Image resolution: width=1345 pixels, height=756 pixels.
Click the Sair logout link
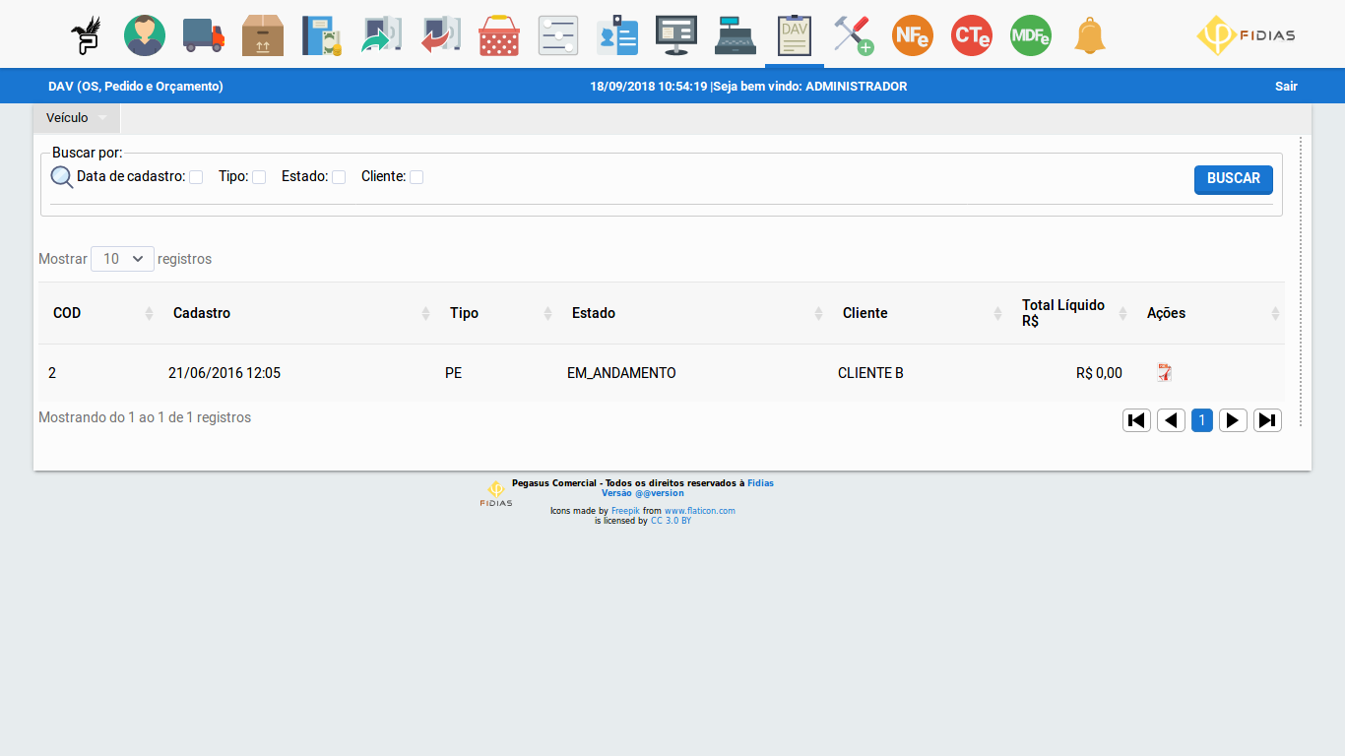click(x=1286, y=87)
